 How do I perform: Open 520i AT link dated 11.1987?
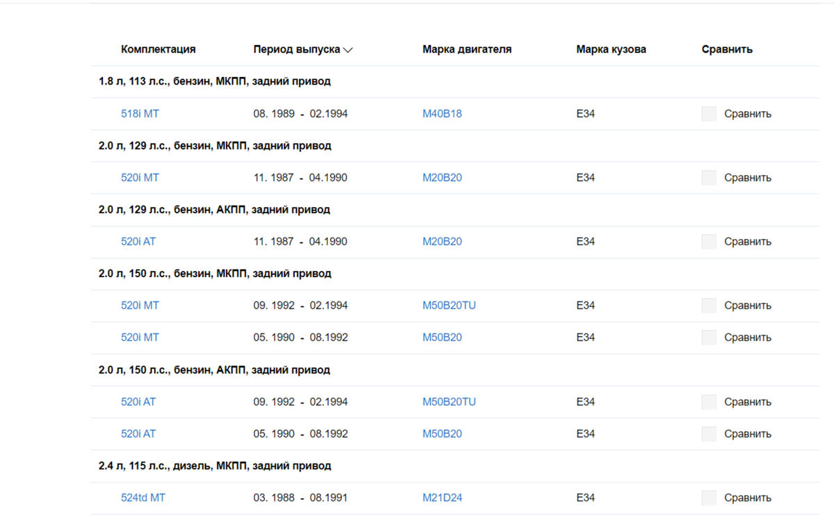(x=138, y=242)
